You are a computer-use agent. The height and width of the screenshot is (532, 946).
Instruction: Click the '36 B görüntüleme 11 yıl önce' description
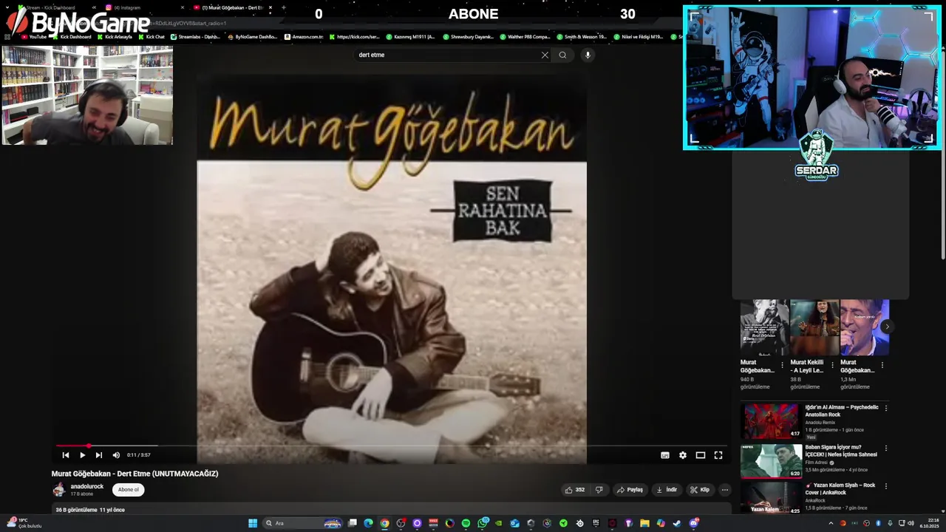(x=90, y=510)
